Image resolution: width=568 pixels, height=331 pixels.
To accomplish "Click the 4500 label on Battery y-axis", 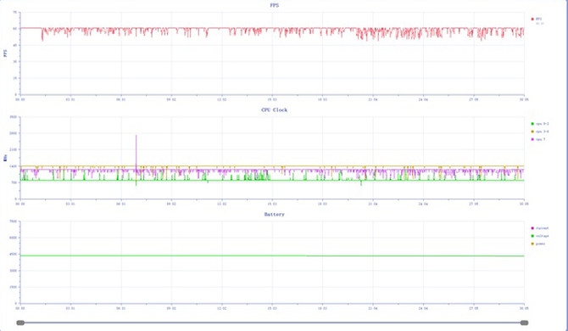I will tap(13, 254).
